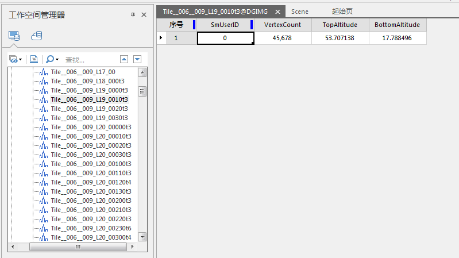Click dataset icon beside Tile__006__009_L20_00100t3

[44, 164]
